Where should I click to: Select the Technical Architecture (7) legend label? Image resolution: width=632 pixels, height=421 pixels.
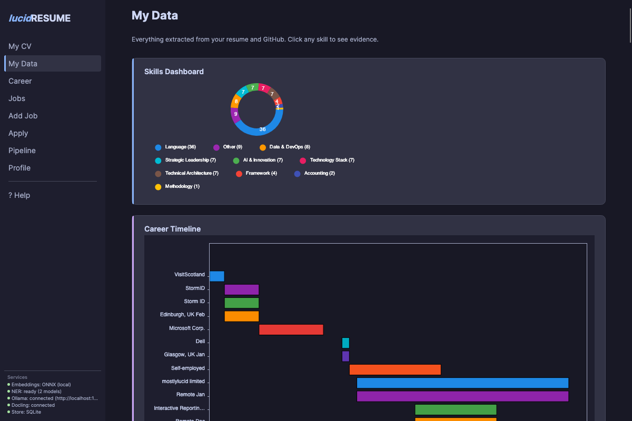[x=192, y=173]
